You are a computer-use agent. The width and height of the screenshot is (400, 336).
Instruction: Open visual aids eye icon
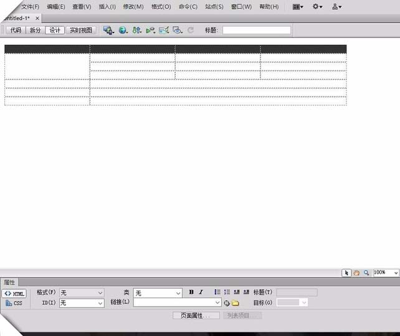point(178,31)
